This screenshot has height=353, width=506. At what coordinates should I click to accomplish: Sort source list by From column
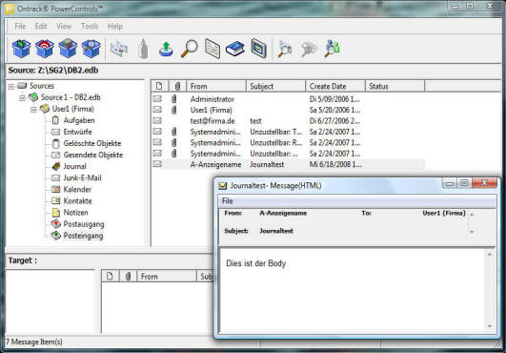click(x=216, y=86)
